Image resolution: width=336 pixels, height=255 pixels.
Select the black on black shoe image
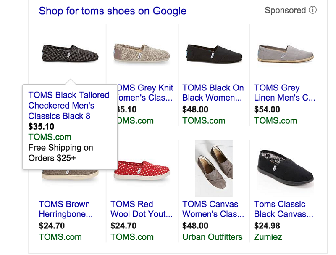tap(214, 53)
